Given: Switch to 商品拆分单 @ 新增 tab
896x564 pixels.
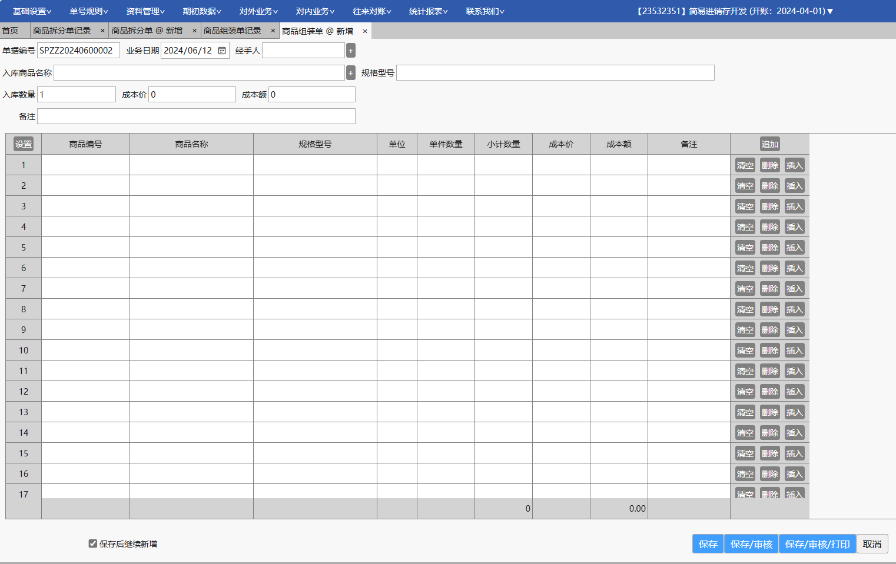Looking at the screenshot, I should click(147, 31).
